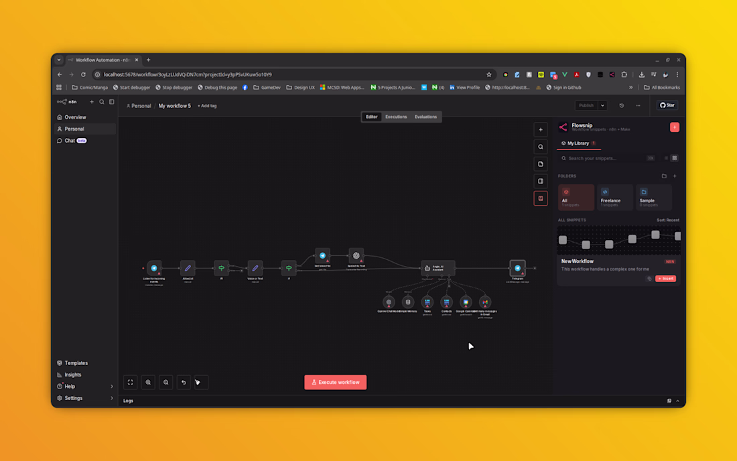Viewport: 737px width, 461px height.
Task: Select the first If node after AllowList
Action: (x=221, y=268)
